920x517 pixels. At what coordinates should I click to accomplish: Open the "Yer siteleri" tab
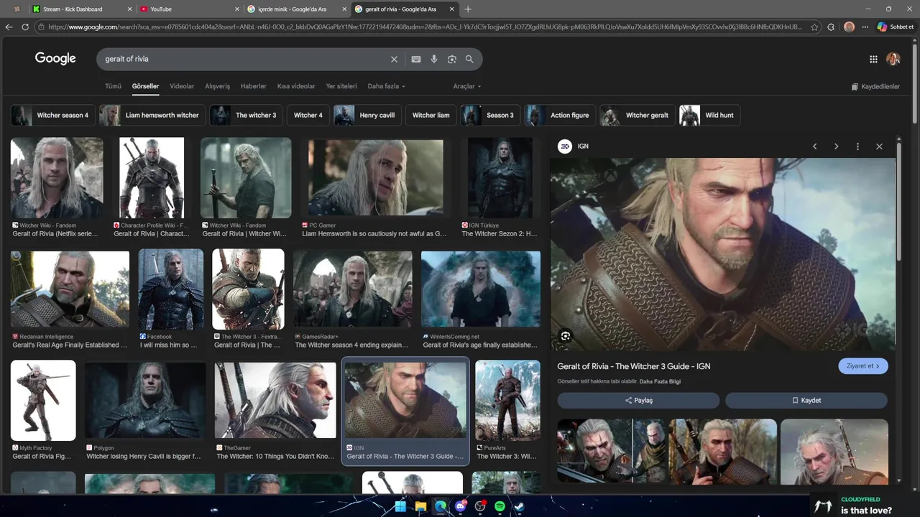tap(341, 86)
